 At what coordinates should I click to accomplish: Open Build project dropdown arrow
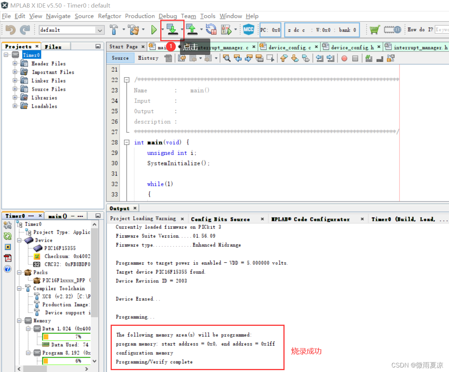(x=124, y=30)
